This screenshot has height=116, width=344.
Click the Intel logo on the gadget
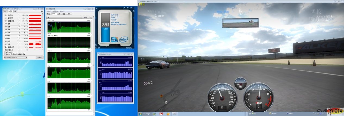(123, 39)
